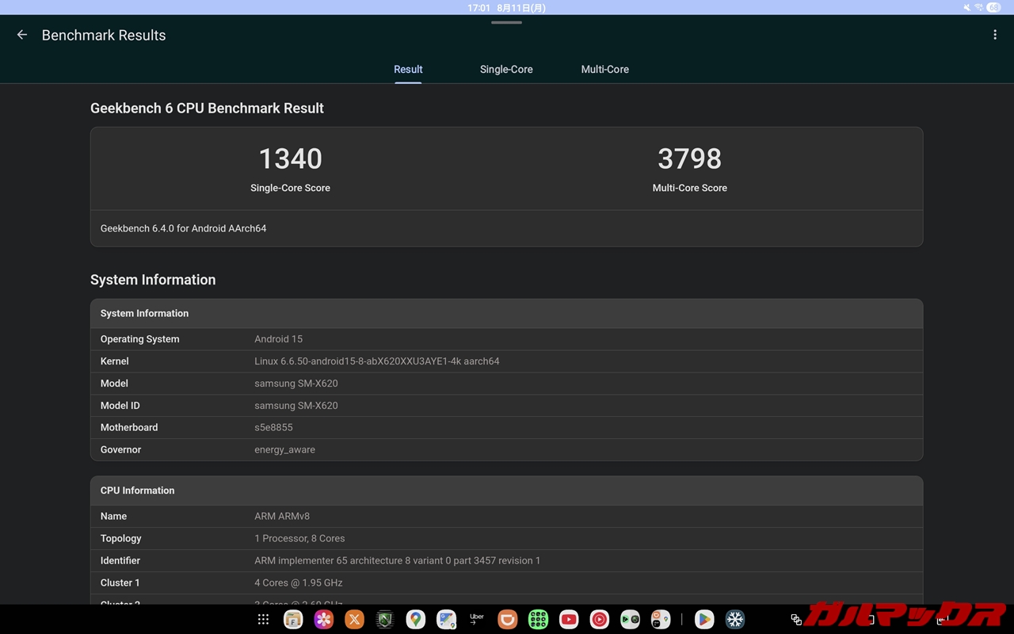Select the Motherboard s5e8855 row
This screenshot has width=1014, height=634.
(x=506, y=428)
